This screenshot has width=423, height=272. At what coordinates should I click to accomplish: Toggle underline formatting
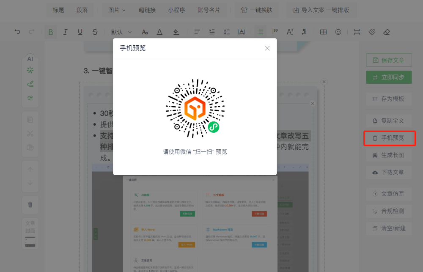(80, 32)
